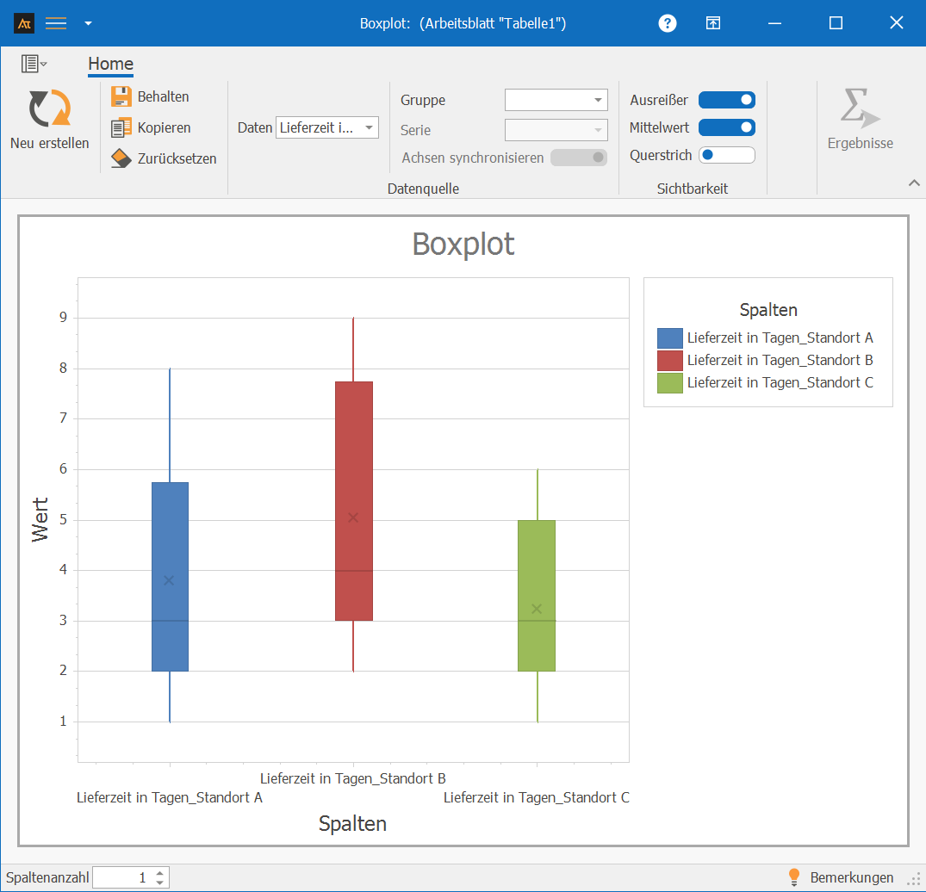Click the Zurücksetzen eraser icon
This screenshot has height=892, width=926.
point(121,158)
